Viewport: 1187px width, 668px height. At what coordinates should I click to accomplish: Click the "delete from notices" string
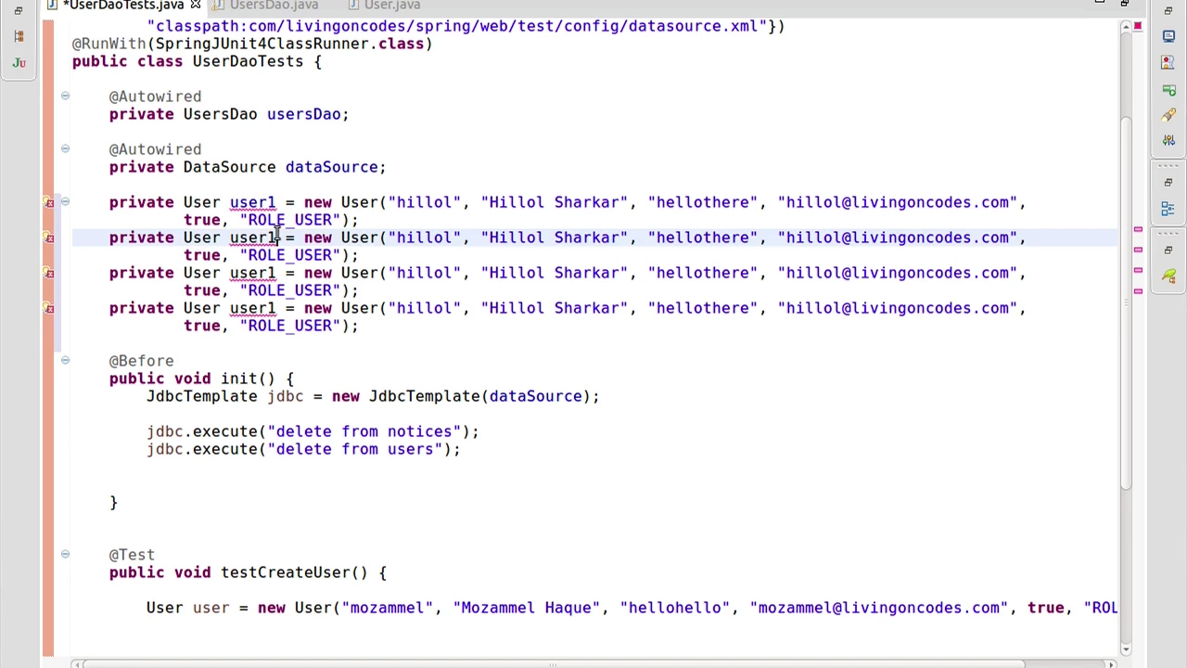[x=364, y=431]
